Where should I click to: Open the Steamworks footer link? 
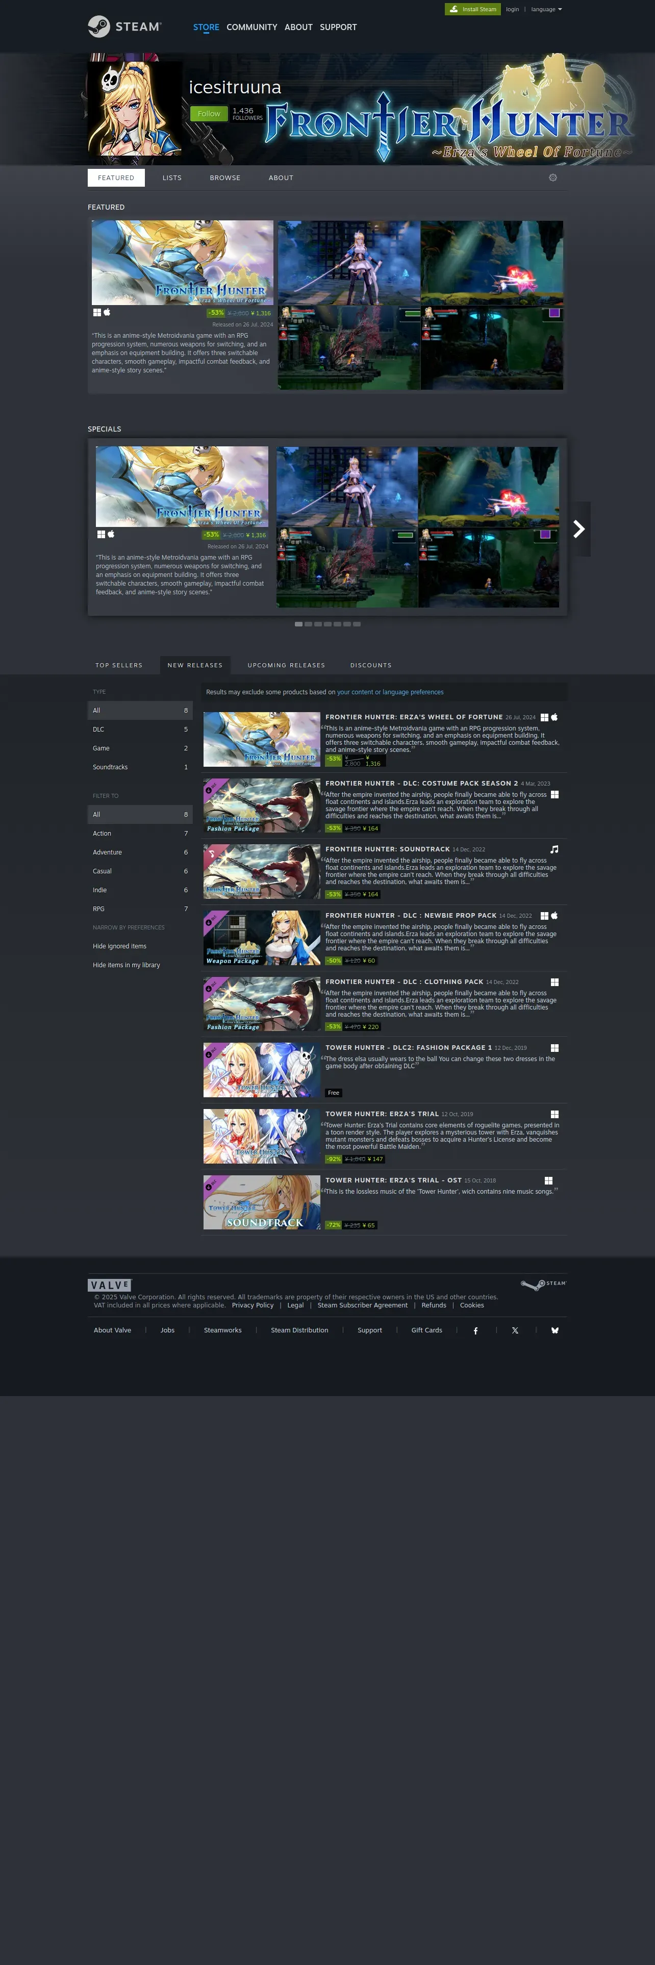222,1330
